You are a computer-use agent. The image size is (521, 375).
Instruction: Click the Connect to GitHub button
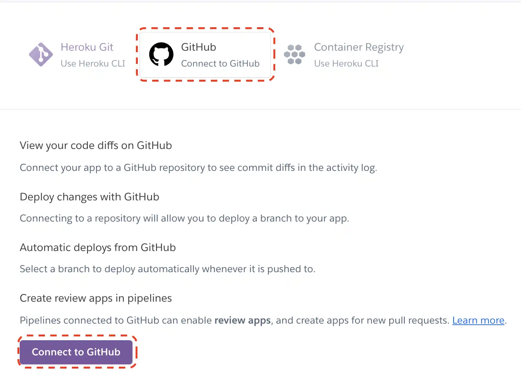pos(76,352)
